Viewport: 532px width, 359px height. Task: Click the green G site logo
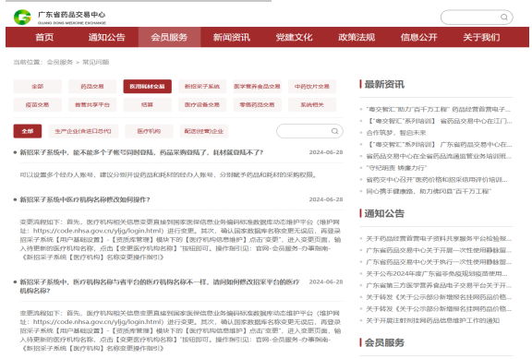pyautogui.click(x=22, y=18)
